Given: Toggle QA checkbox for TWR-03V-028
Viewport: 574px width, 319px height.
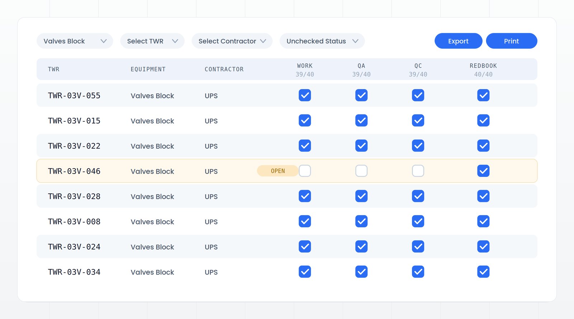Looking at the screenshot, I should [x=361, y=196].
